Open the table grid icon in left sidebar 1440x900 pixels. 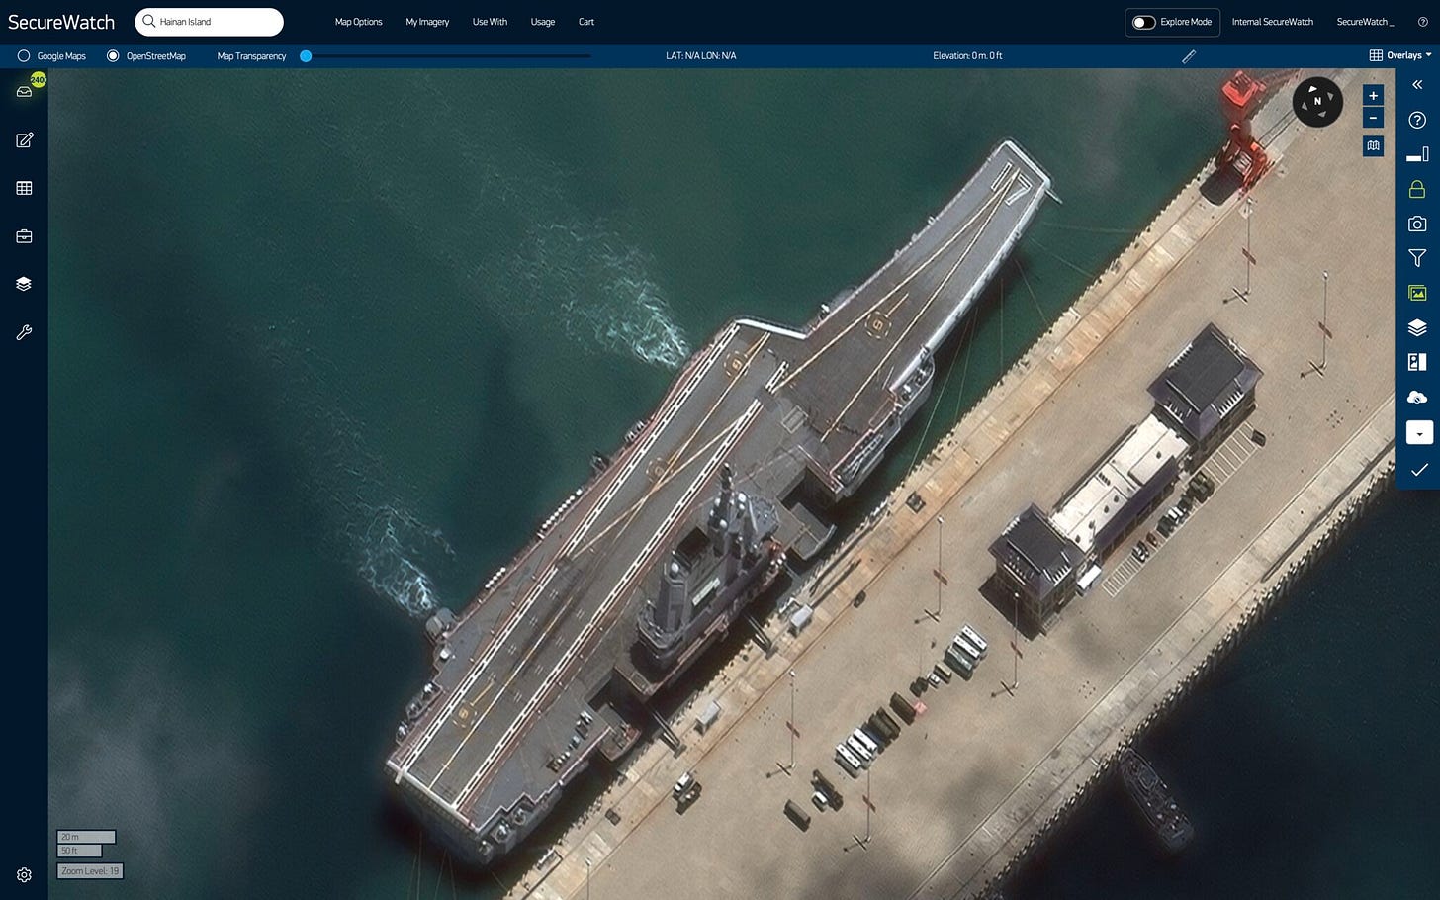tap(25, 188)
